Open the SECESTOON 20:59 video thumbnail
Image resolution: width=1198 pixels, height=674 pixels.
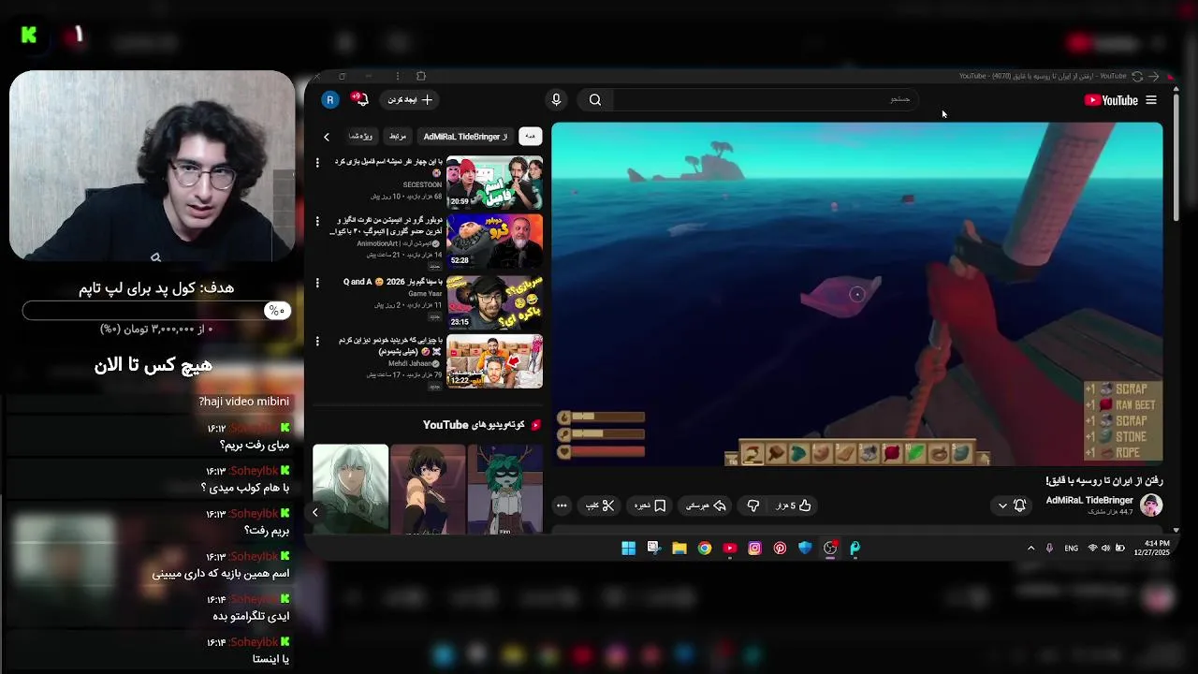[x=494, y=182]
